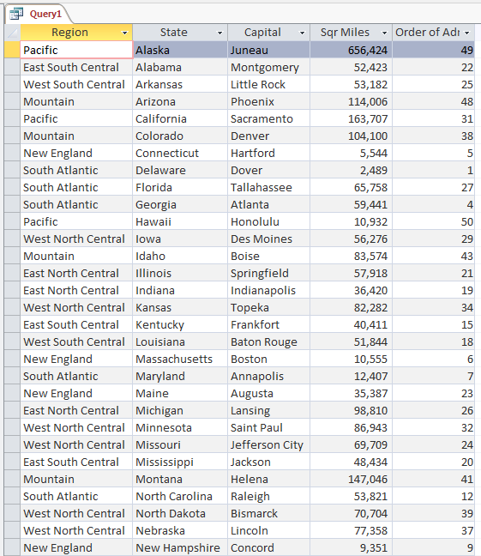Screen dimensions: 481x556
Task: Open Order of Admission column dropdown arrow
Action: (x=466, y=33)
